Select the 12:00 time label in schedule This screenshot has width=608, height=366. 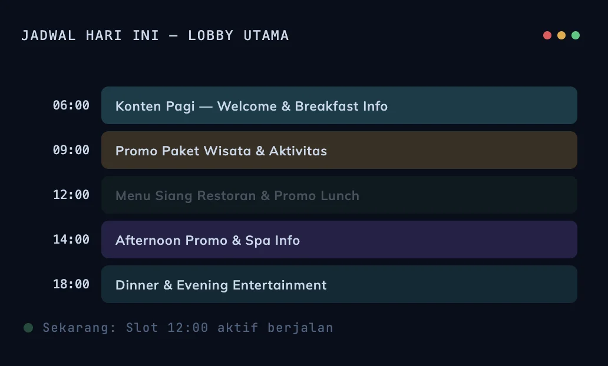[71, 195]
